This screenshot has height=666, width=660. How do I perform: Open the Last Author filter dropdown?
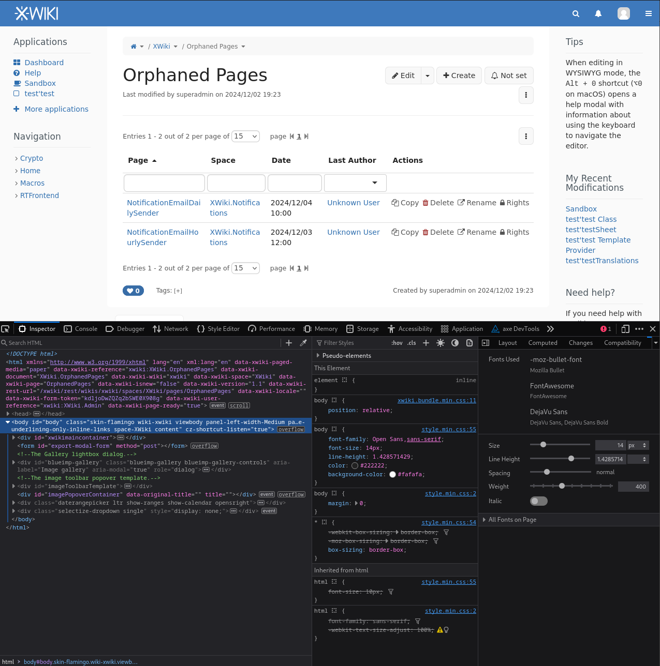pyautogui.click(x=355, y=183)
